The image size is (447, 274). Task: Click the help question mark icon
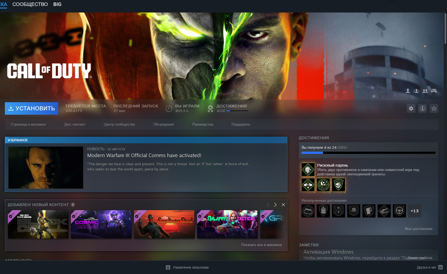tap(73, 205)
